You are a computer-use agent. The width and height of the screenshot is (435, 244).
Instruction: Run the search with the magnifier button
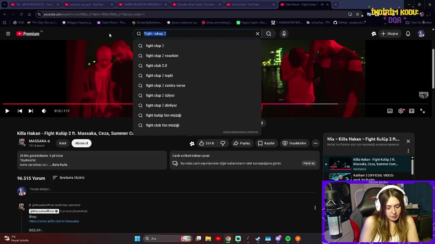click(269, 34)
